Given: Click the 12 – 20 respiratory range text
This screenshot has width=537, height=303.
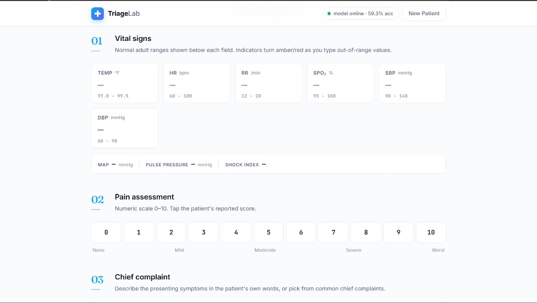Looking at the screenshot, I should [251, 96].
